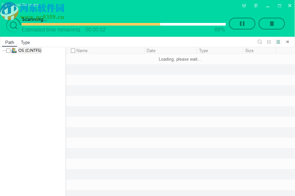Click the search icon above the file list
Screen dimensions: 295x196
[x=260, y=42]
